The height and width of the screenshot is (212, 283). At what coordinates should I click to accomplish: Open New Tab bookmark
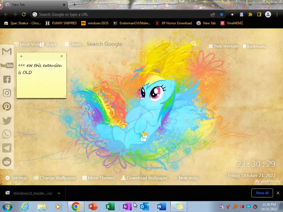click(x=206, y=23)
